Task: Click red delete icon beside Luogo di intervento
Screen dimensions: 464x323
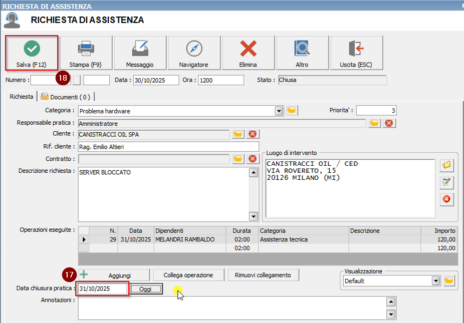Action: coord(446,199)
